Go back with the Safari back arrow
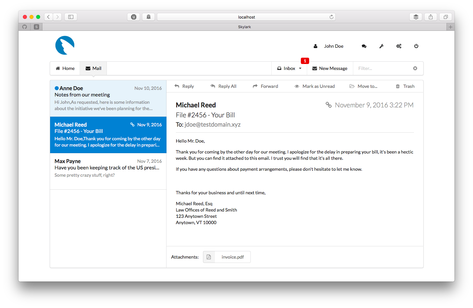 (48, 17)
